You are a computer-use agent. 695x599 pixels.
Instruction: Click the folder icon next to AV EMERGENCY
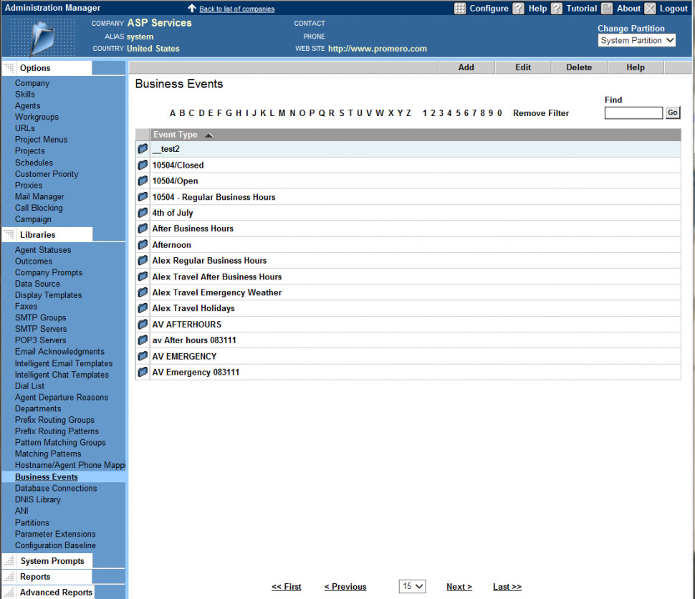pos(143,356)
